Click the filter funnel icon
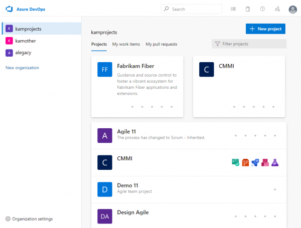The image size is (301, 228). 218,44
